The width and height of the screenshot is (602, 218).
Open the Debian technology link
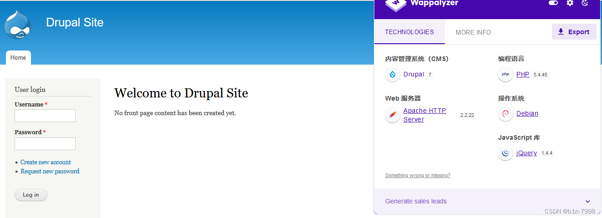pyautogui.click(x=527, y=113)
